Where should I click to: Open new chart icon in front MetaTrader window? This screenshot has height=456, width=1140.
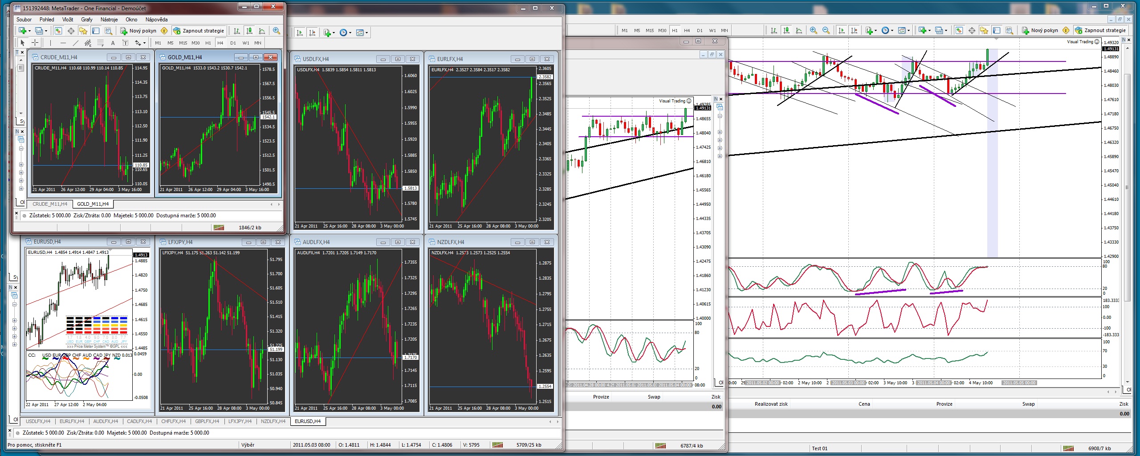pyautogui.click(x=22, y=31)
